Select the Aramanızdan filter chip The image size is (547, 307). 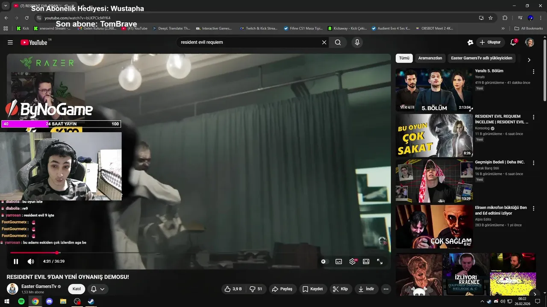(x=430, y=58)
